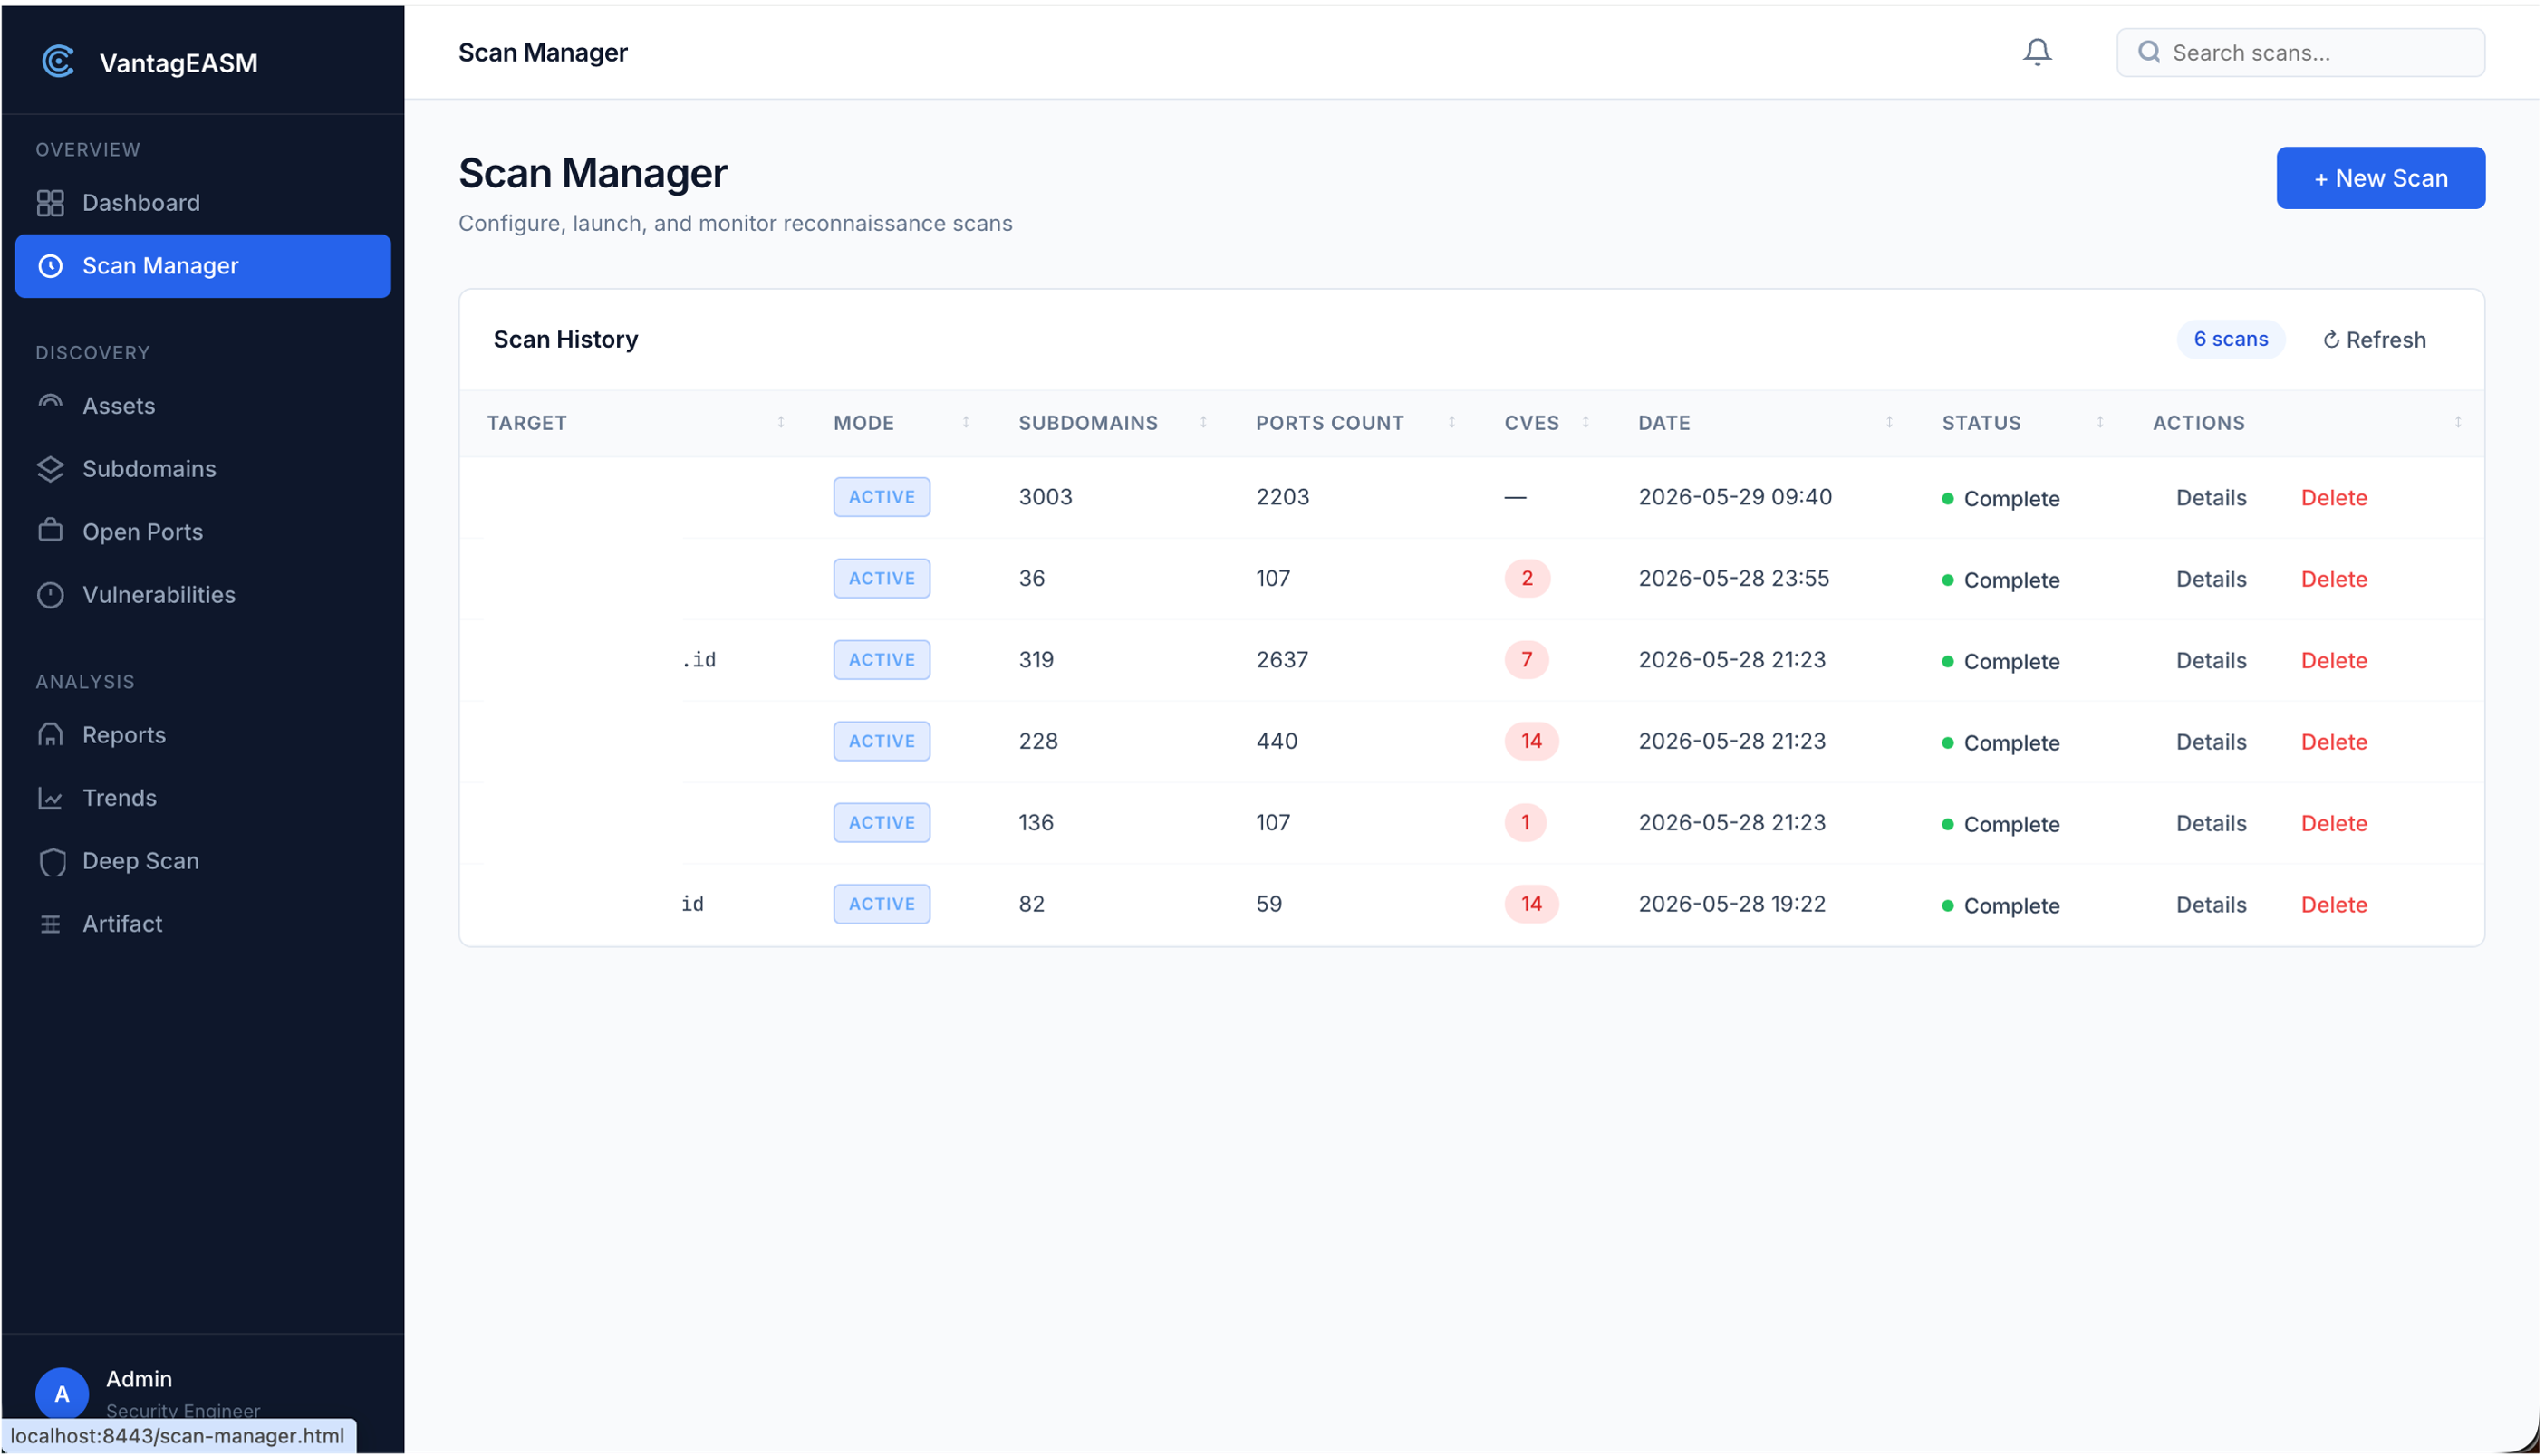Click the Dashboard grid icon
Image resolution: width=2545 pixels, height=1456 pixels.
pyautogui.click(x=50, y=203)
